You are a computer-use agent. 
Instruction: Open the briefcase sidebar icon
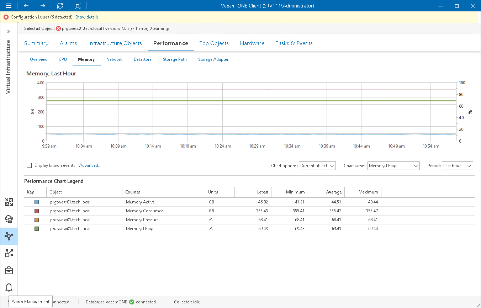(x=9, y=271)
